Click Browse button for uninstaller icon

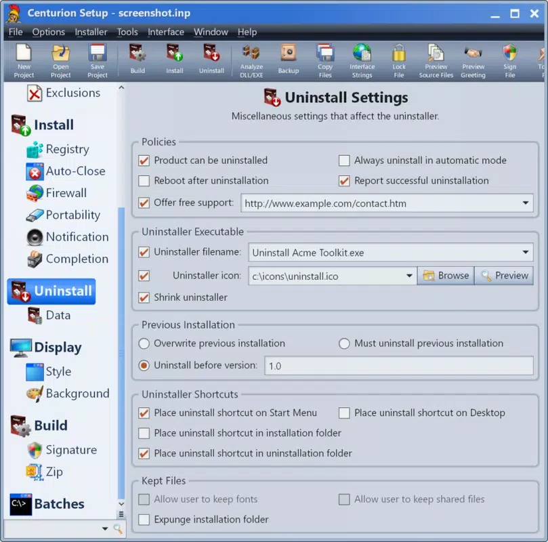(x=446, y=276)
